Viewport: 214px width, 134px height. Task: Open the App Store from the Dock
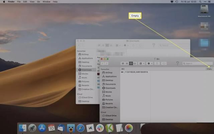pyautogui.click(x=42, y=128)
